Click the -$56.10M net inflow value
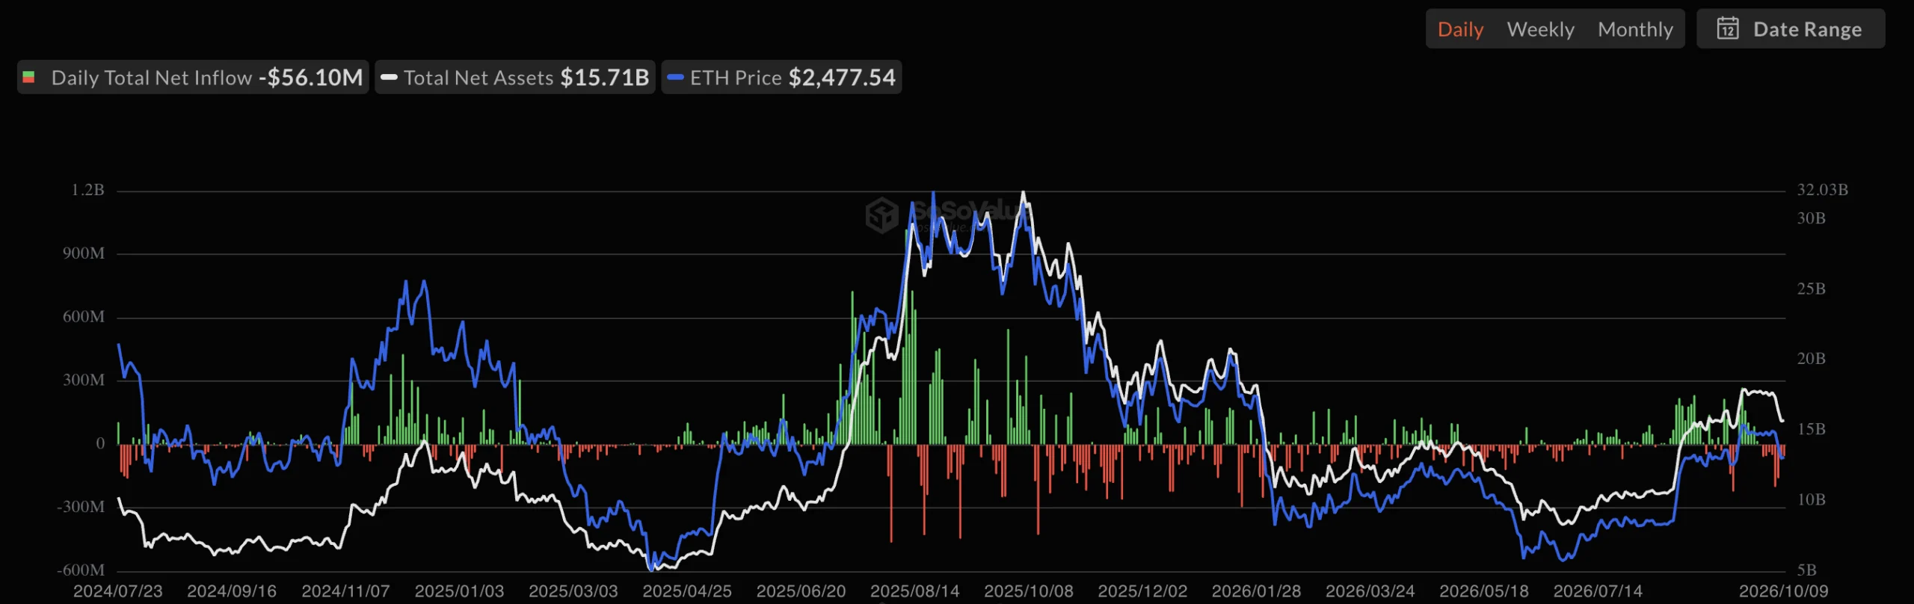1914x604 pixels. click(311, 77)
